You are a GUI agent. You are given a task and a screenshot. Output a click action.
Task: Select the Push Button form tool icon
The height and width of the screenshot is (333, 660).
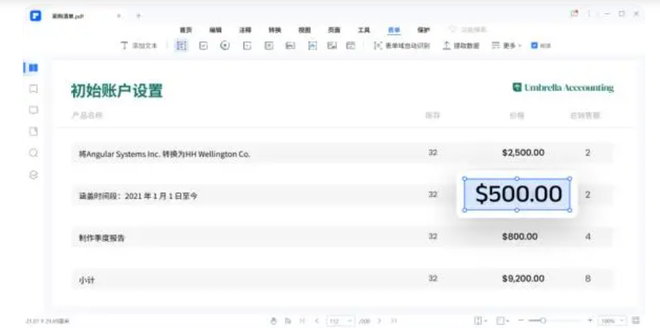click(290, 45)
